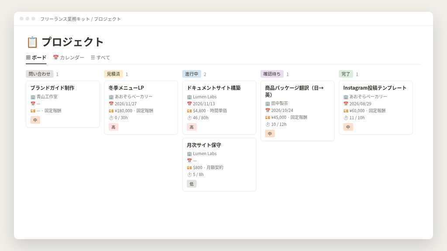Click money icon beside ¥45,000
This screenshot has height=251, width=447.
pos(268,117)
